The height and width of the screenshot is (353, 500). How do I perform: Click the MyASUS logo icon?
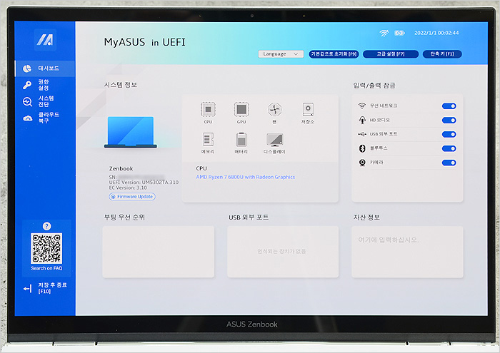pyautogui.click(x=45, y=40)
